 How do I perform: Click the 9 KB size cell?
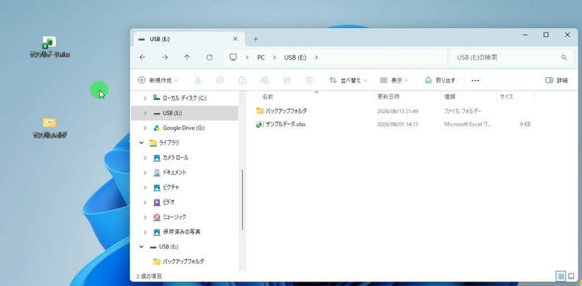point(525,124)
